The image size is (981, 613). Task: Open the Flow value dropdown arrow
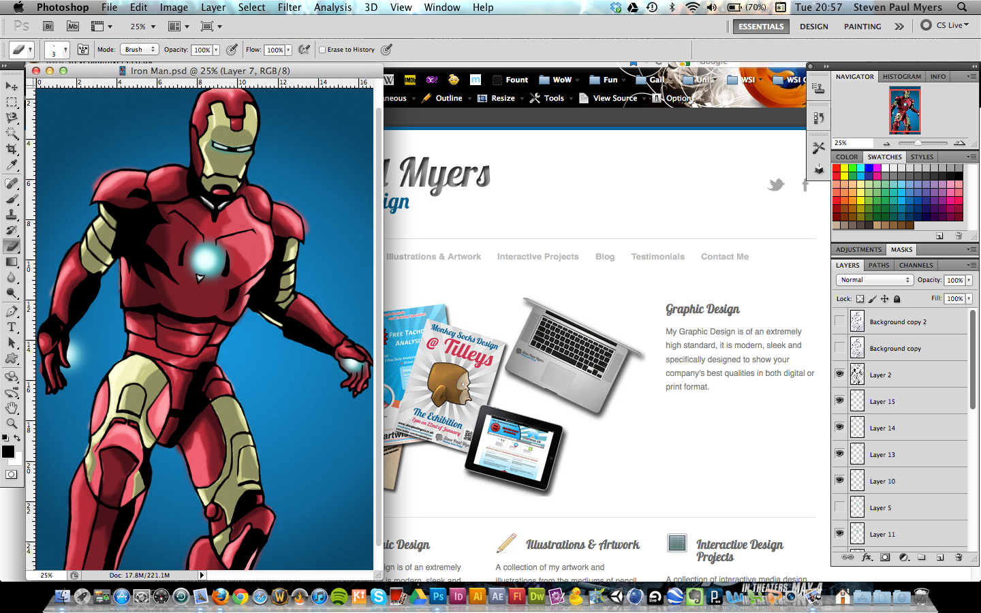[x=289, y=50]
